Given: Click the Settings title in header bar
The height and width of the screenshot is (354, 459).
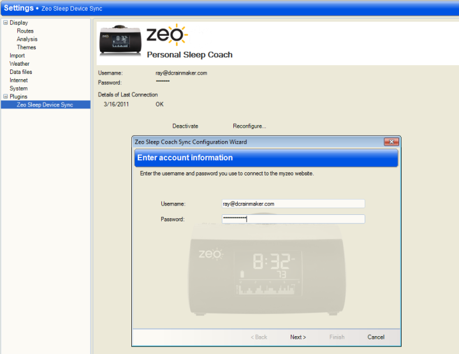Looking at the screenshot, I should point(18,8).
